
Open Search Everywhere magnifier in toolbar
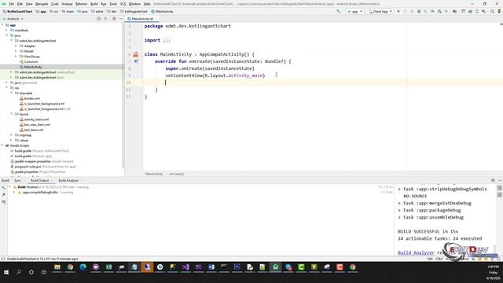(493, 11)
